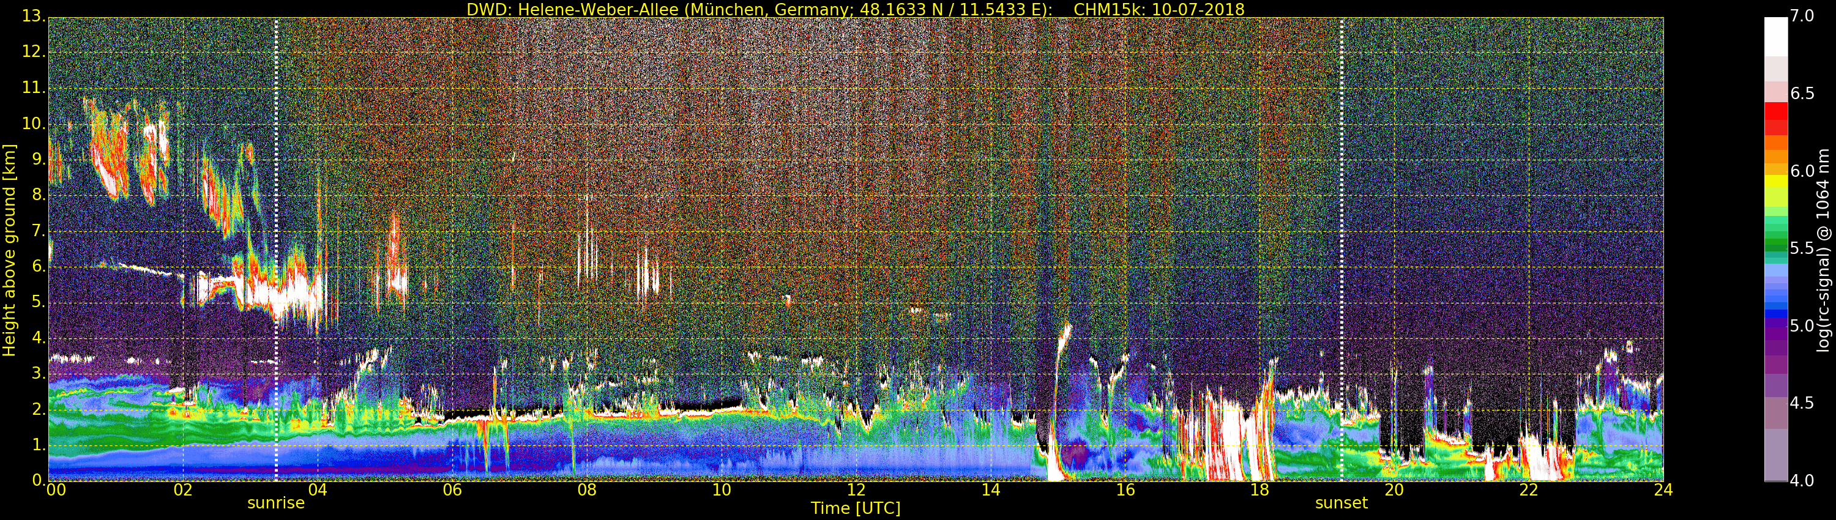1836x520 pixels.
Task: Select the white dotted sunset line in the plot
Action: [x=1342, y=250]
